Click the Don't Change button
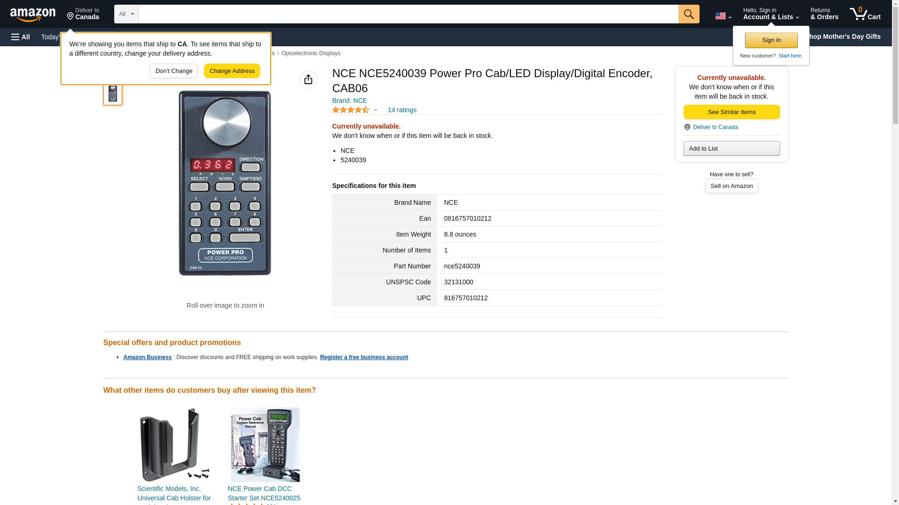 174,71
